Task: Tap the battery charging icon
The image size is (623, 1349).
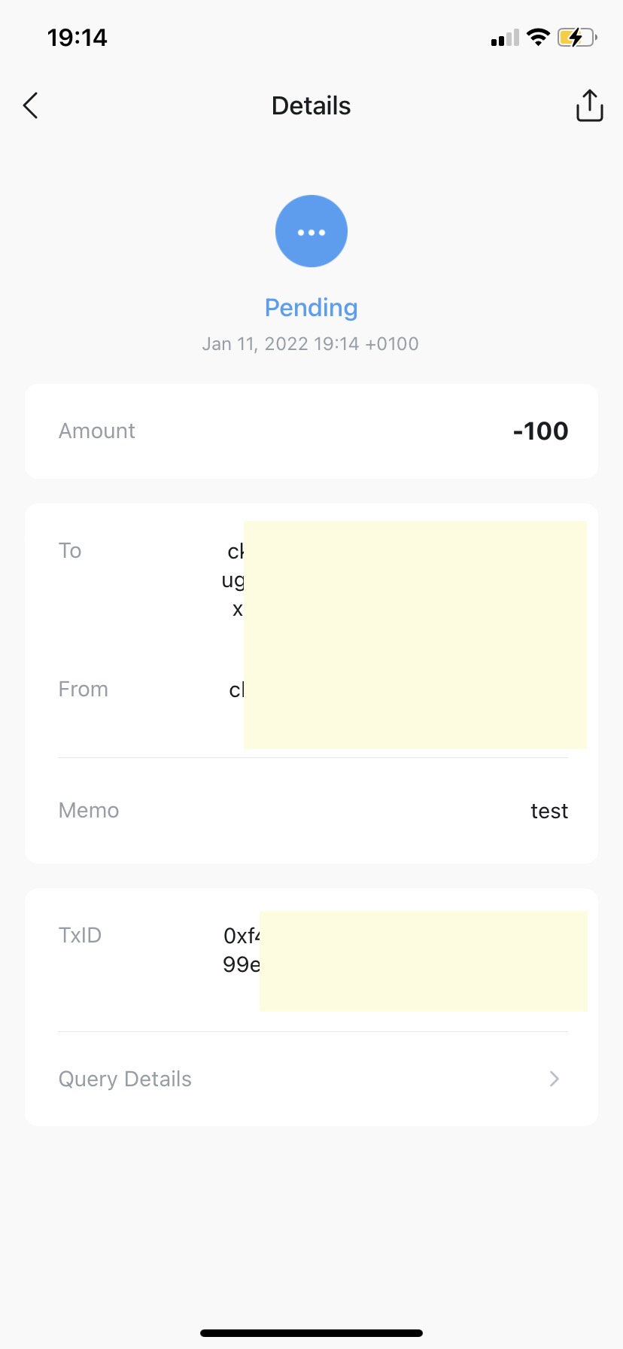Action: (x=576, y=37)
